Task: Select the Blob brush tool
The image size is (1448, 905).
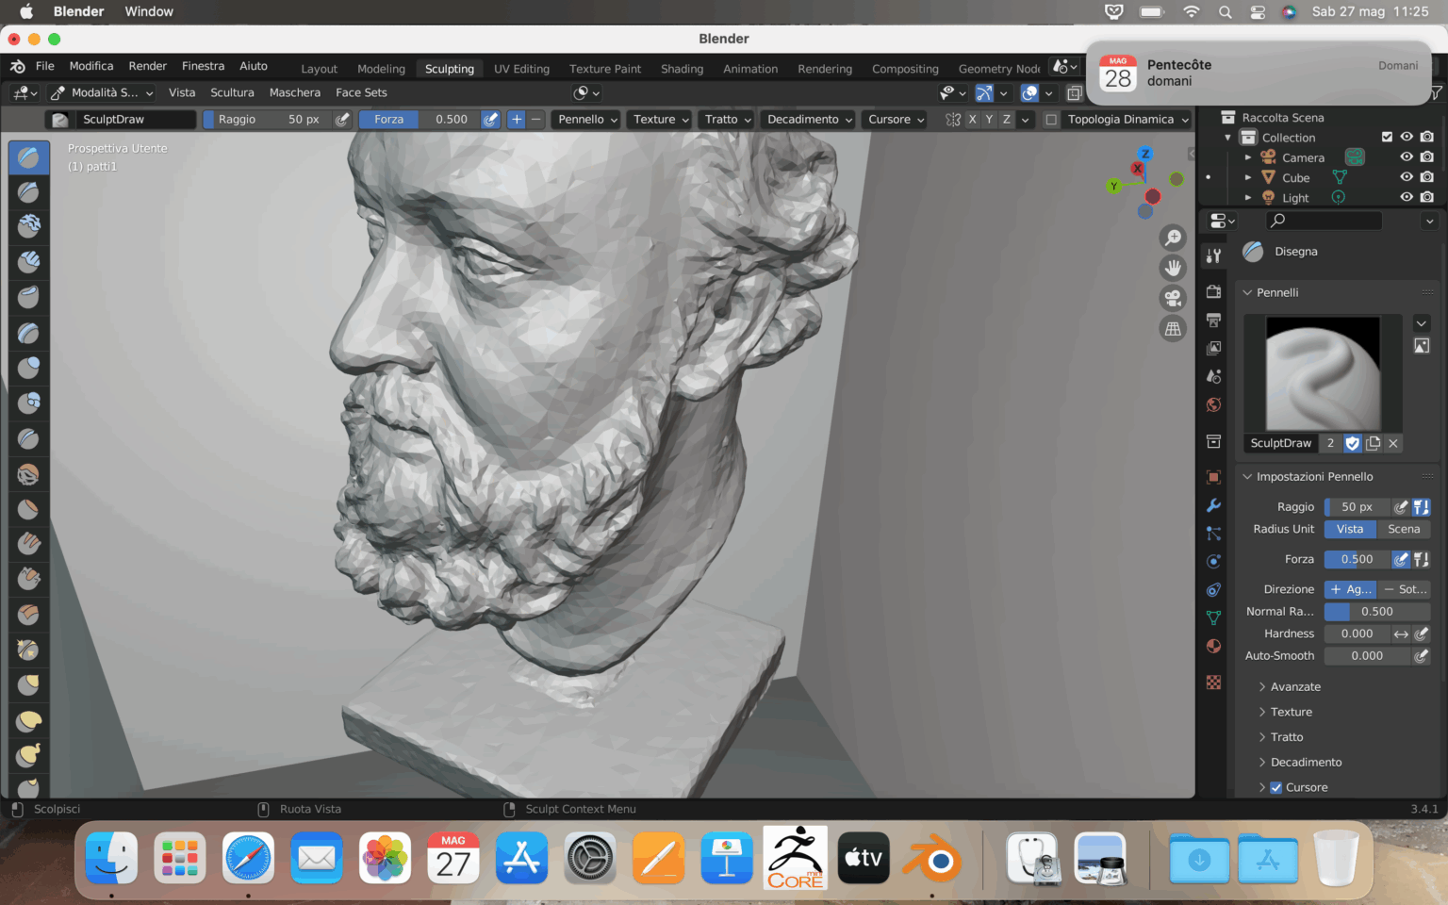Action: pyautogui.click(x=29, y=403)
